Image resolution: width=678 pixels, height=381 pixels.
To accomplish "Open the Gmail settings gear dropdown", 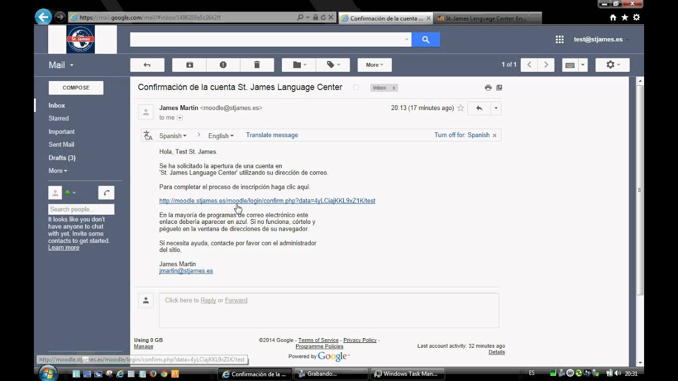I will point(612,65).
